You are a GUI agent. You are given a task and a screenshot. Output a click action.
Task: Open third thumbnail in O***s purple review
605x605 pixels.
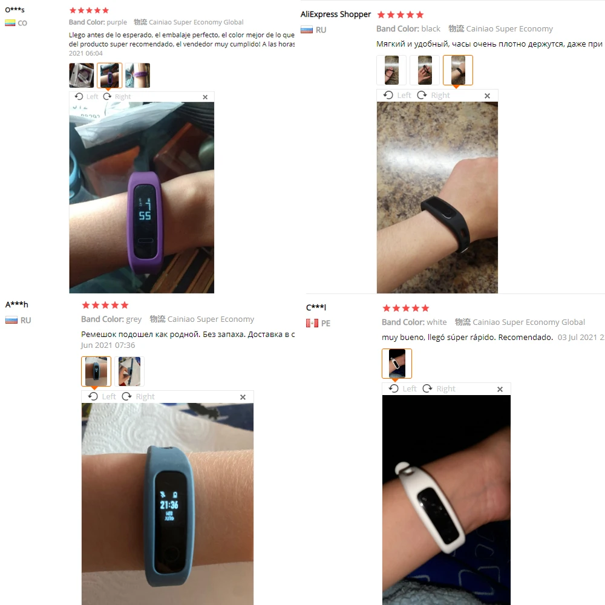coord(137,75)
